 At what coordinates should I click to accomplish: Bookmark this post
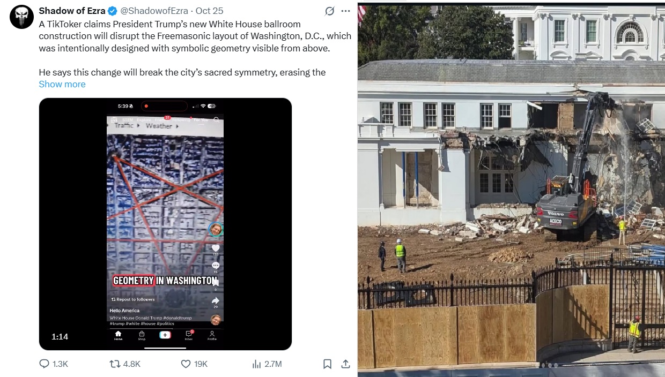[327, 364]
